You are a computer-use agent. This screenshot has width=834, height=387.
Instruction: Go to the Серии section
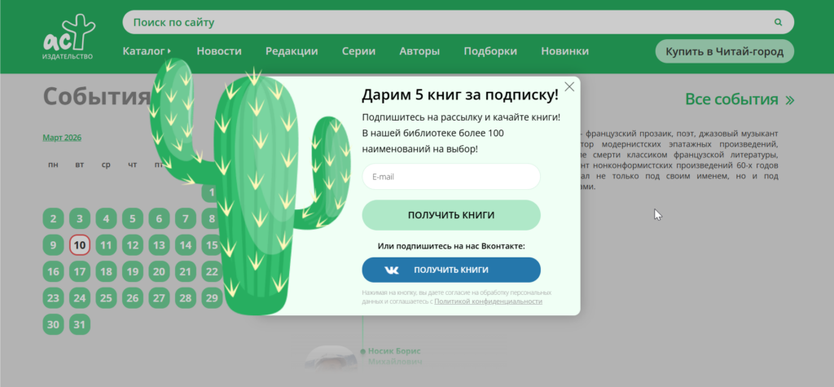click(358, 51)
